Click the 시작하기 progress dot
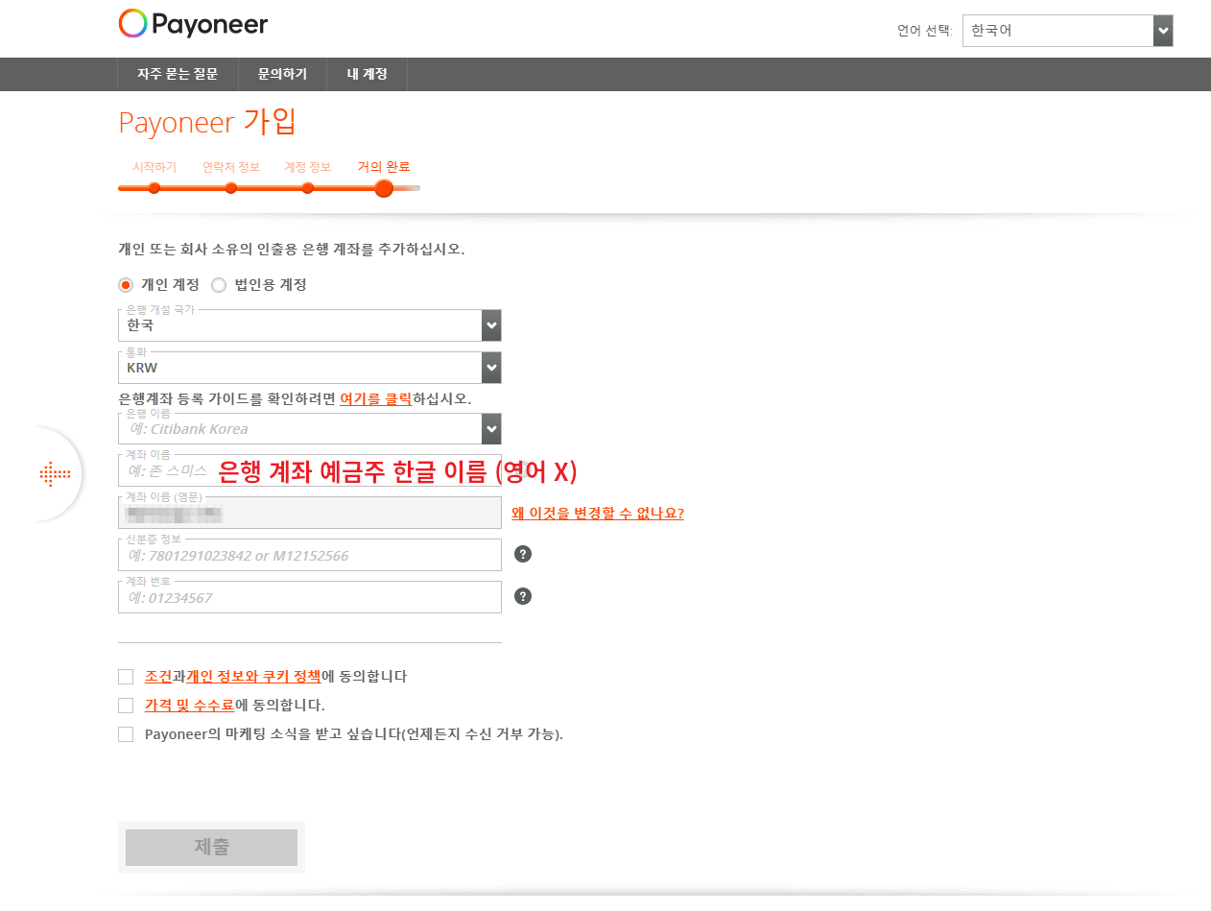The width and height of the screenshot is (1211, 911). click(154, 188)
